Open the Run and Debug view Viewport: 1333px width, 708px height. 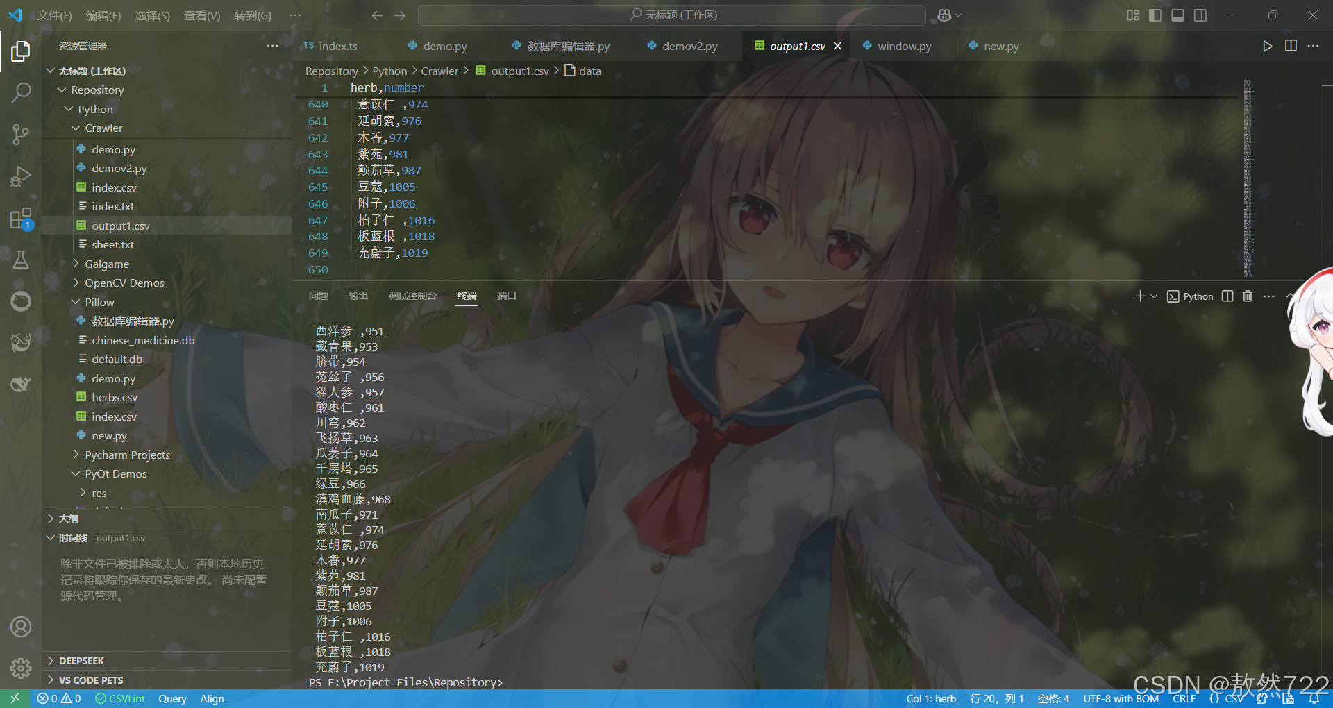coord(21,176)
